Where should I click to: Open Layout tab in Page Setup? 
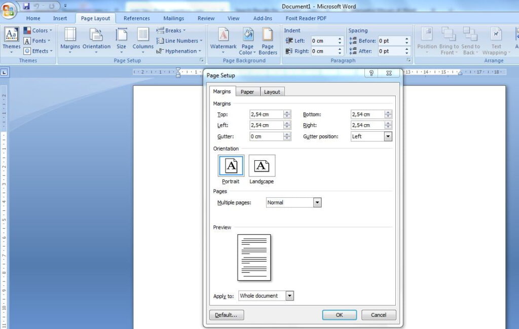(272, 92)
